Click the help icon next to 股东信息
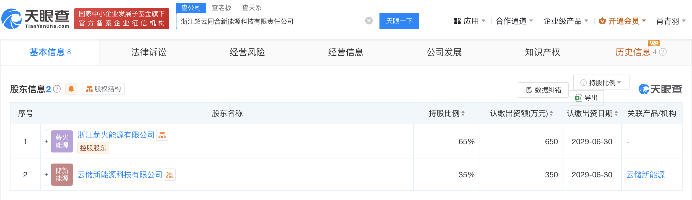Image resolution: width=692 pixels, height=200 pixels. pyautogui.click(x=57, y=89)
